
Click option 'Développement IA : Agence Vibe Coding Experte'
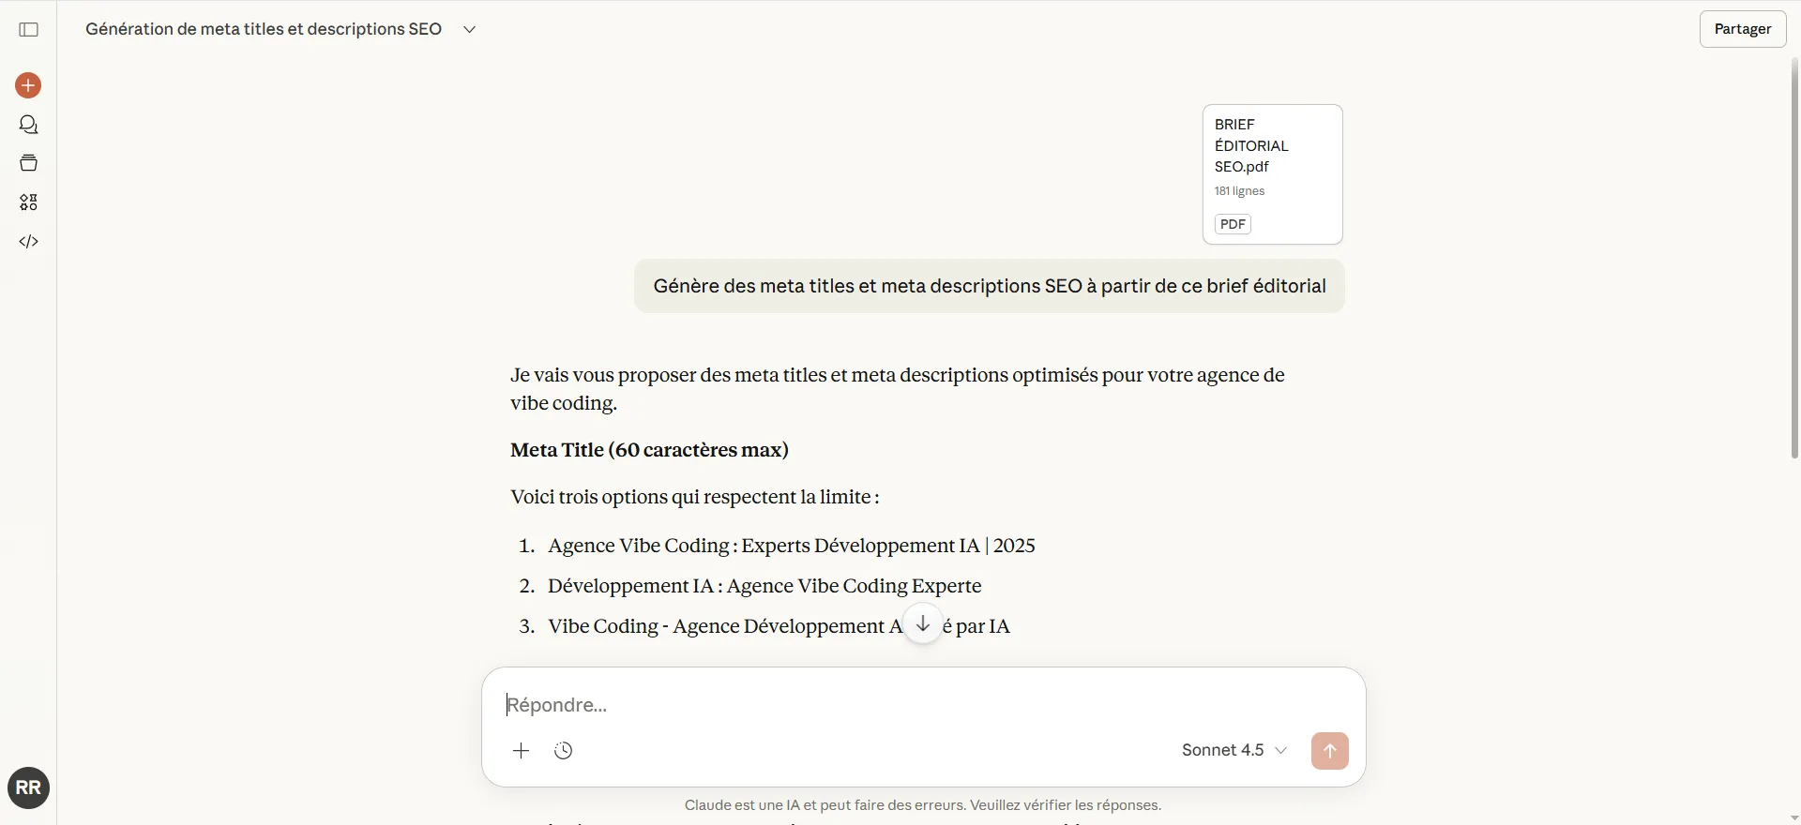[764, 586]
